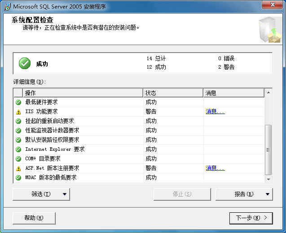Click the warning icon beside IIS 功能要求

click(x=18, y=112)
